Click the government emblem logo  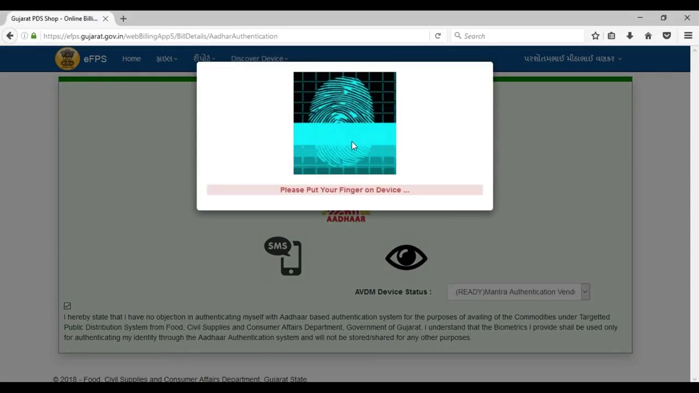pyautogui.click(x=67, y=58)
